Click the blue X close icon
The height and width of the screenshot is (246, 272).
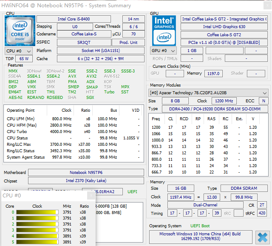262,237
